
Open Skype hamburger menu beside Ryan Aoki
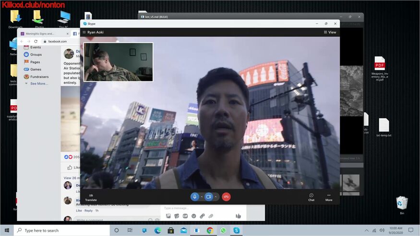pos(84,32)
